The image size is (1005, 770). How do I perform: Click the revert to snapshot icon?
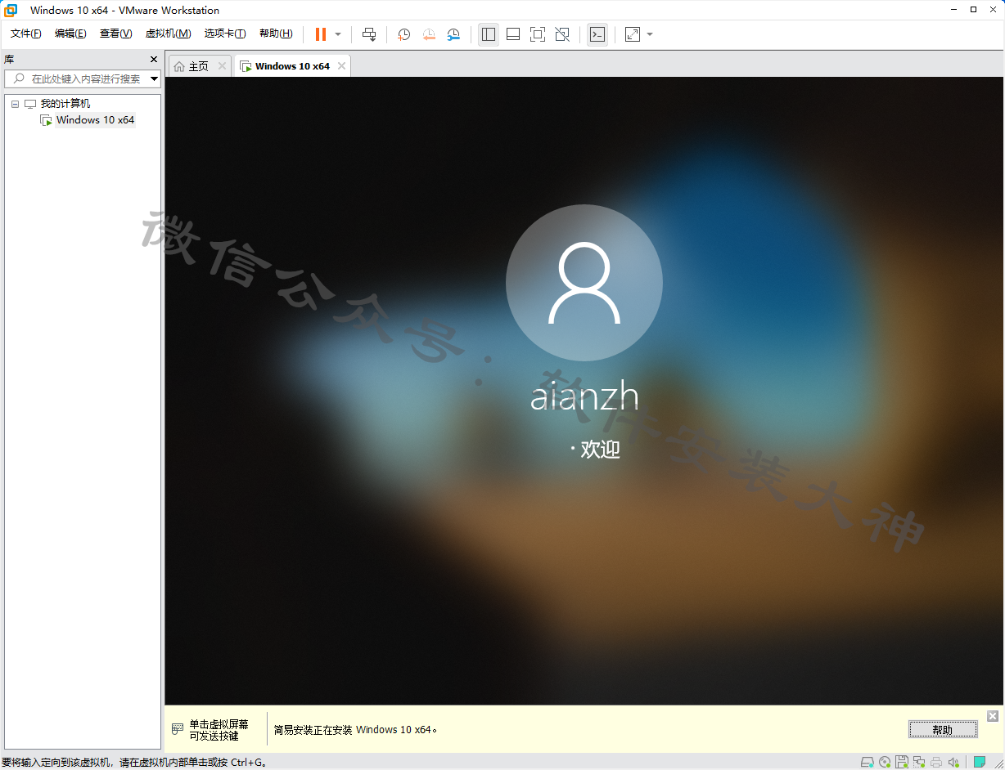(429, 34)
